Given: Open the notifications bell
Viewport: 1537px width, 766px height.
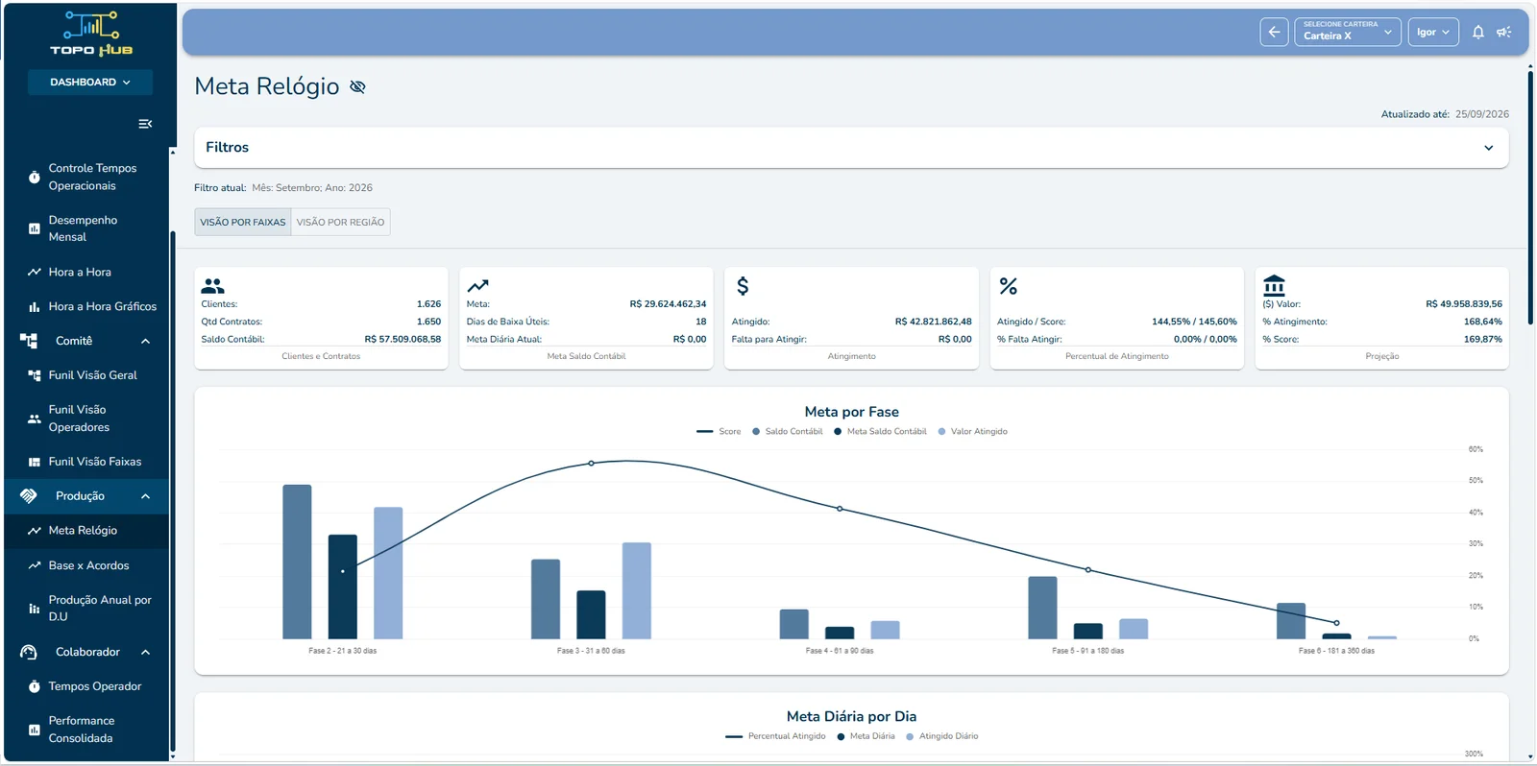Looking at the screenshot, I should (x=1478, y=32).
